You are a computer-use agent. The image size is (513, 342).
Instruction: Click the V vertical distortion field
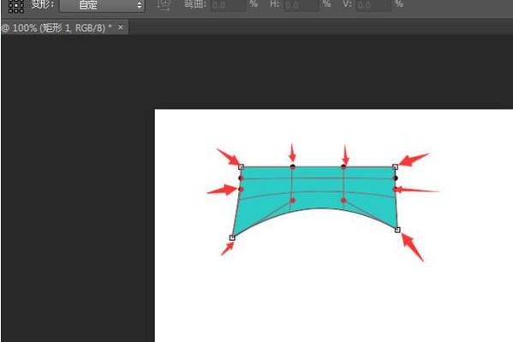pos(373,5)
